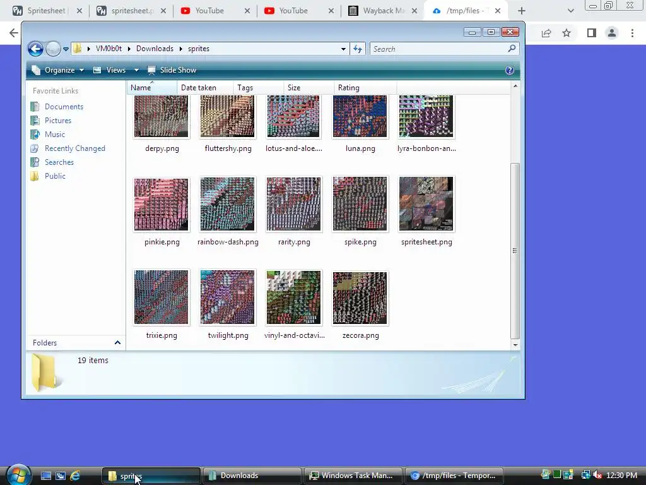646x485 pixels.
Task: Open the address bar history dropdown
Action: (x=343, y=49)
